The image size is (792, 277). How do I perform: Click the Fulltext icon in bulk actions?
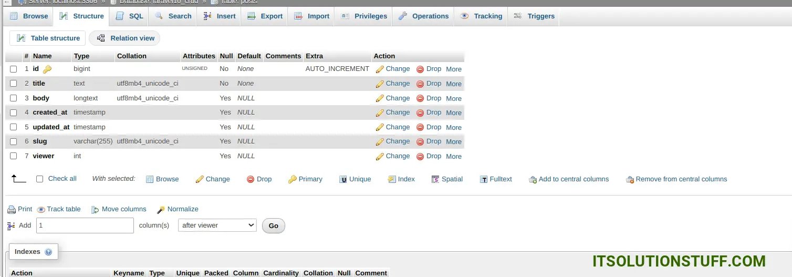click(484, 179)
